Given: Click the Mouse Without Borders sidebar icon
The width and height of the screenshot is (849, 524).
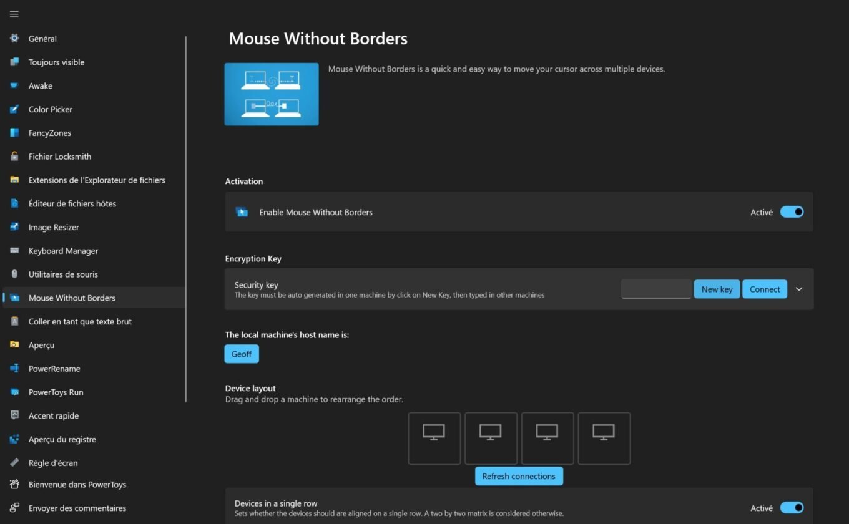Looking at the screenshot, I should 14,298.
